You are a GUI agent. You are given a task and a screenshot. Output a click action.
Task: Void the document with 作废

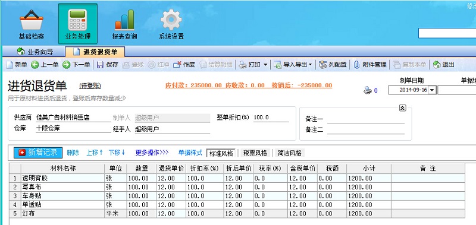tap(184, 65)
